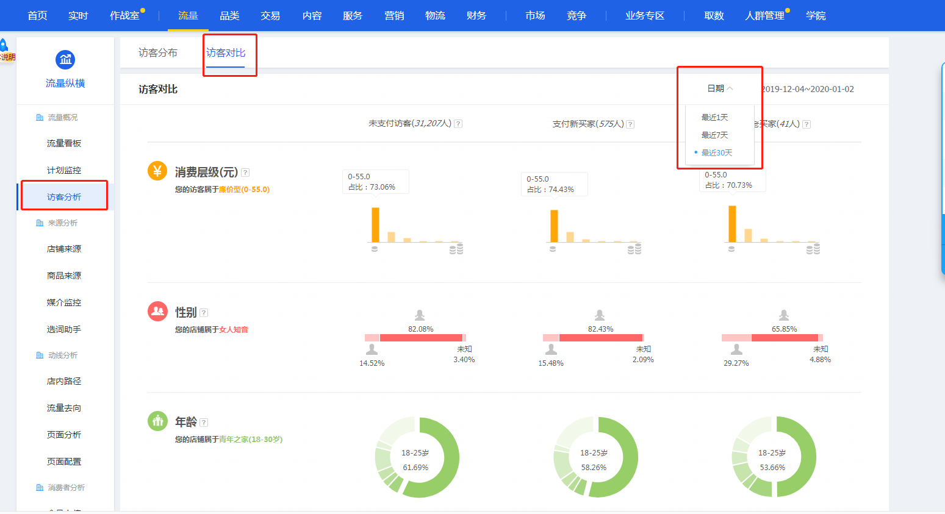Click the yellow 消费层级 yen icon
This screenshot has height=514, width=945.
(157, 171)
